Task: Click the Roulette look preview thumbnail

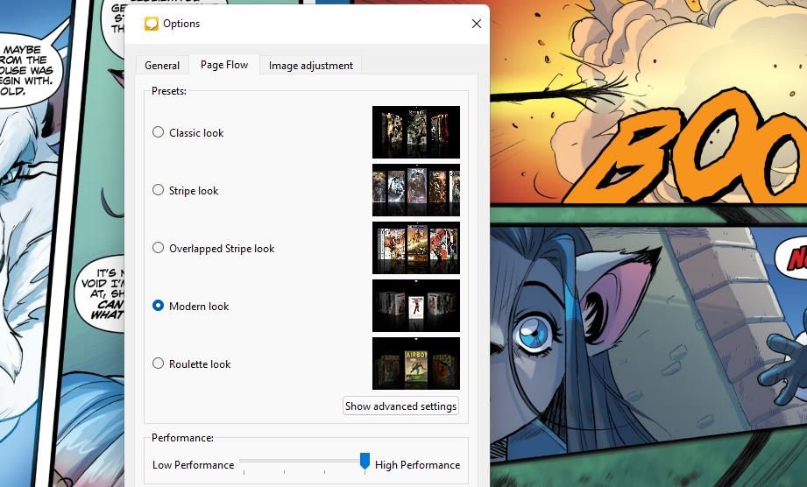Action: pos(416,363)
